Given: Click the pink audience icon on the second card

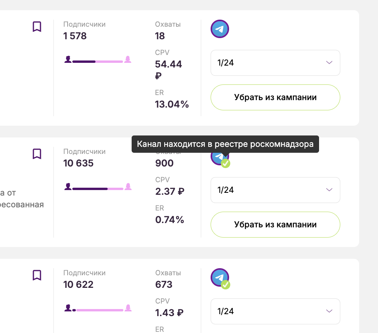Looking at the screenshot, I should tap(128, 187).
